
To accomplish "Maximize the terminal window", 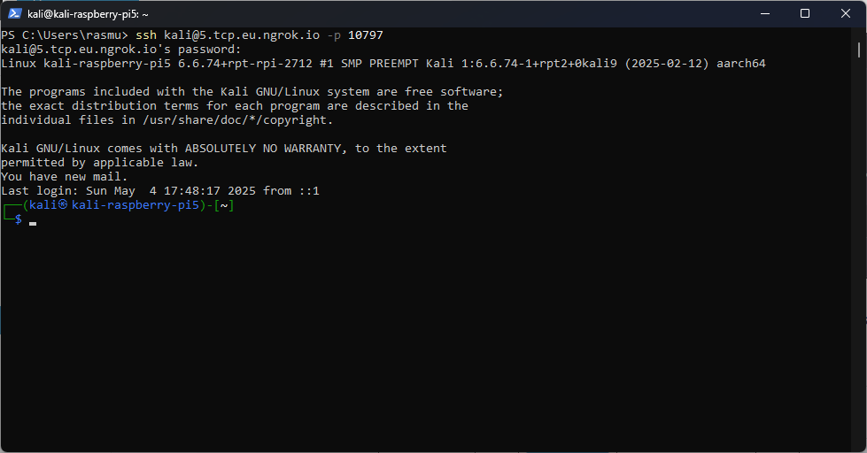I will (x=805, y=13).
